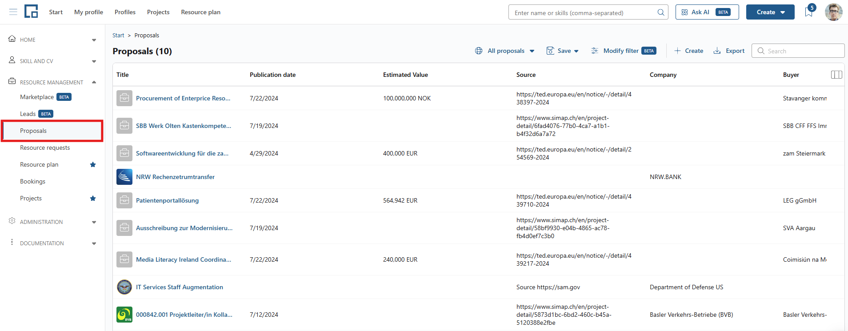Expand the DOCUMENTATION section chevron
Viewport: 848px width, 331px height.
(94, 243)
